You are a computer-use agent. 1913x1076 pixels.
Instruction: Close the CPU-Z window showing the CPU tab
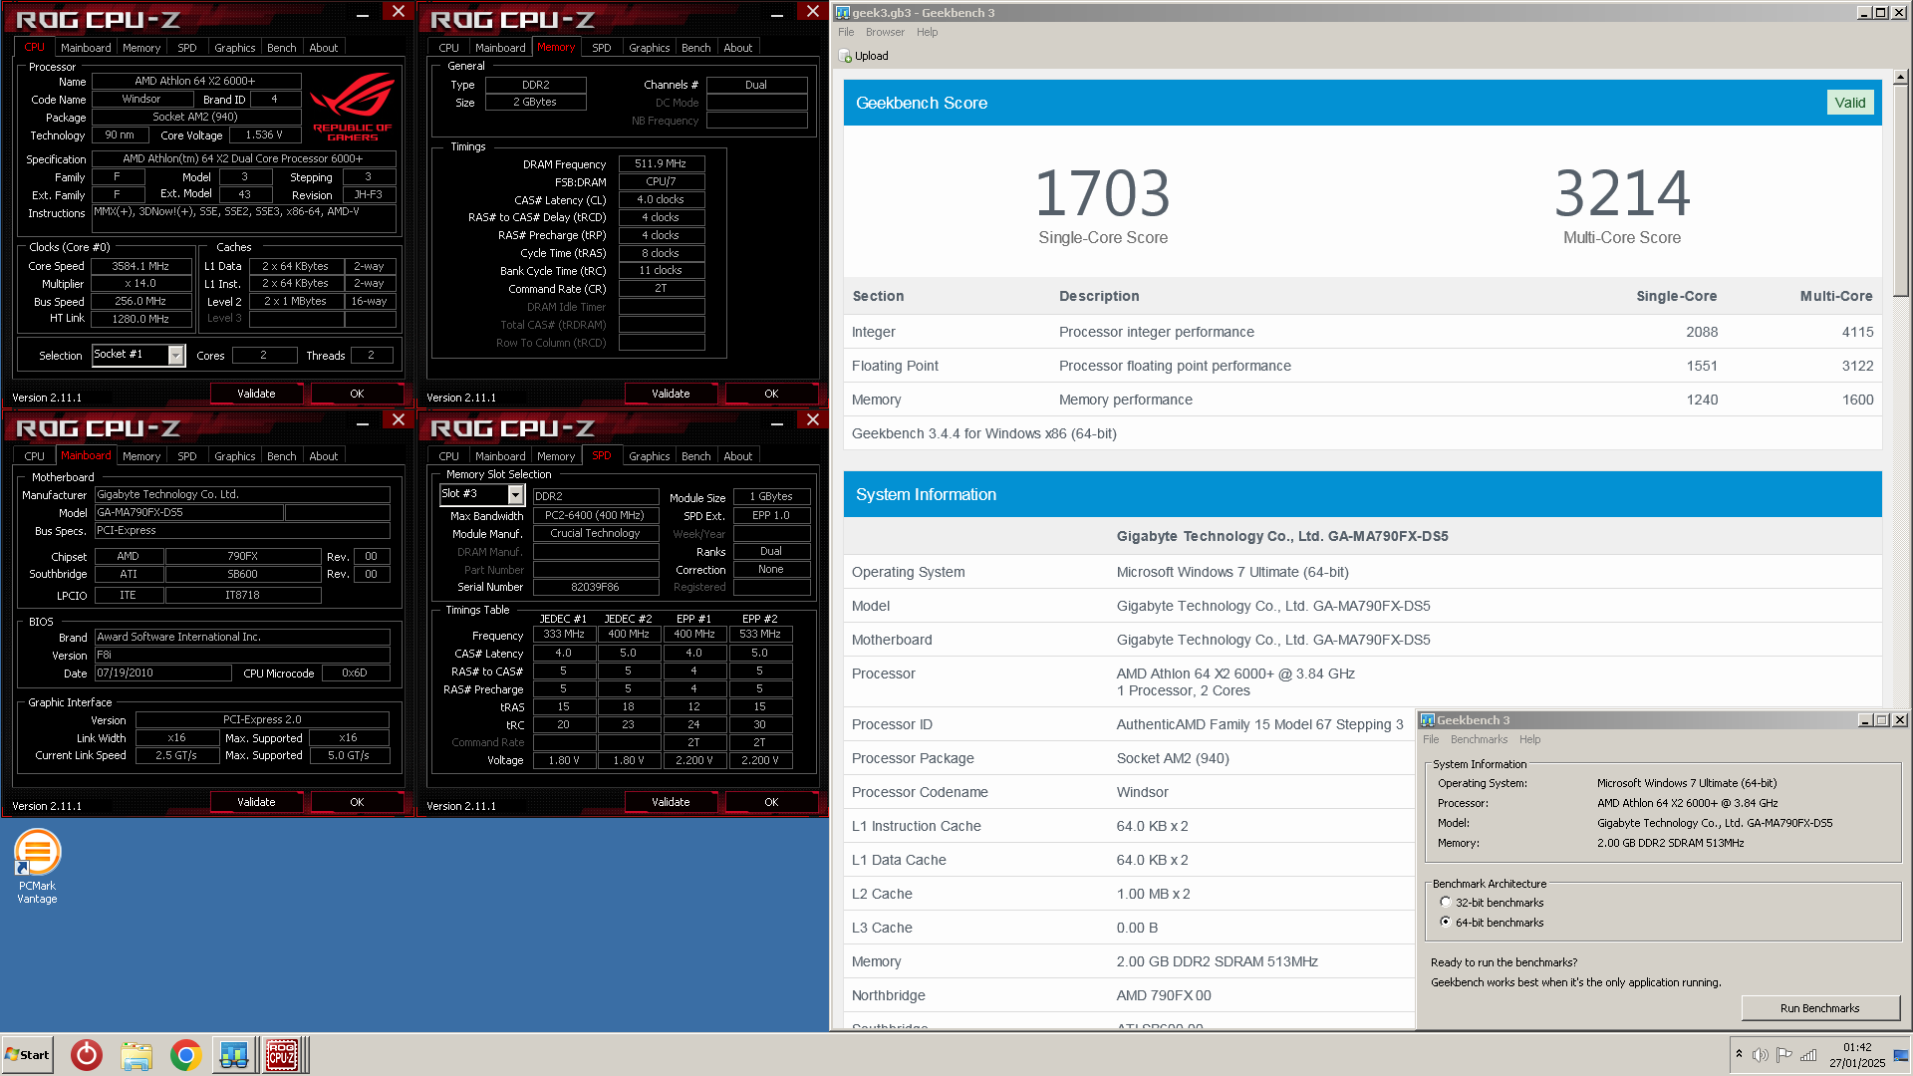(x=398, y=12)
